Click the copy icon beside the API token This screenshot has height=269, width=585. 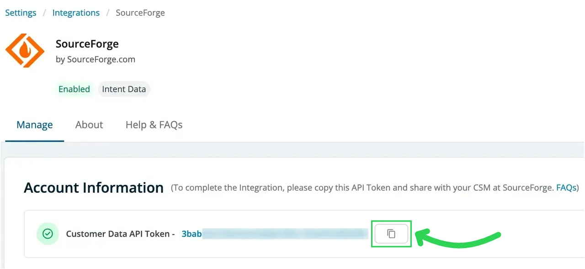pos(391,233)
